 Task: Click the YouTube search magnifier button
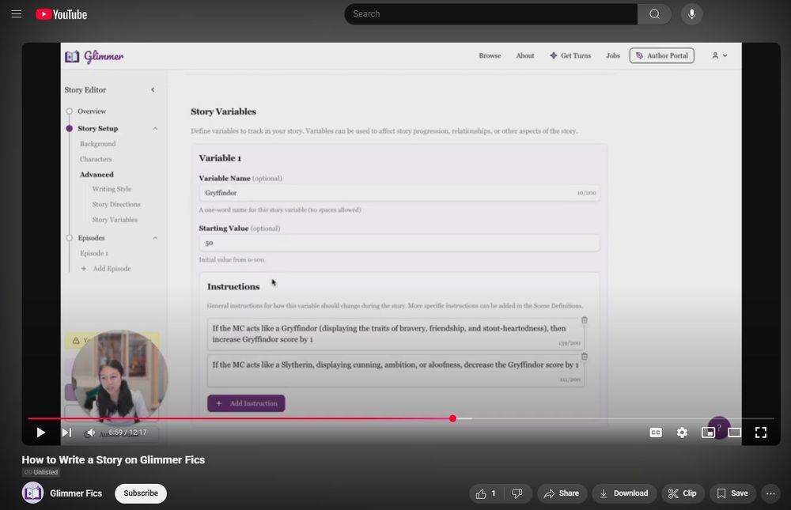point(654,14)
